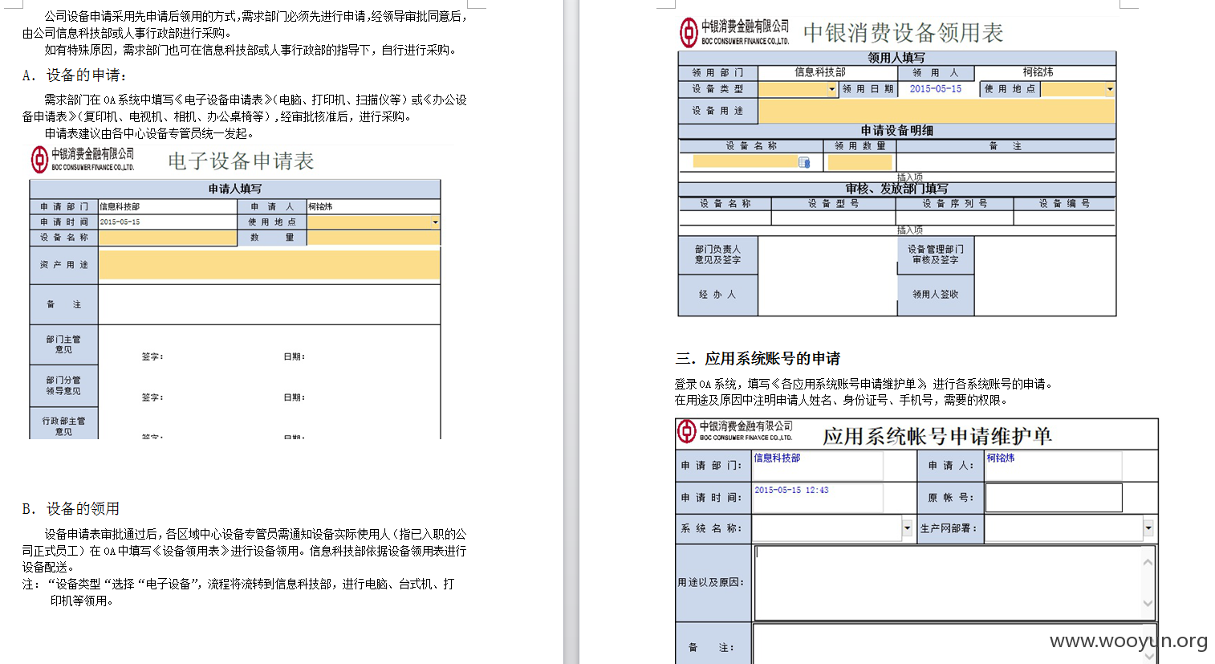Click the BOC logo on 电子设备申请表
The image size is (1215, 664).
40,159
